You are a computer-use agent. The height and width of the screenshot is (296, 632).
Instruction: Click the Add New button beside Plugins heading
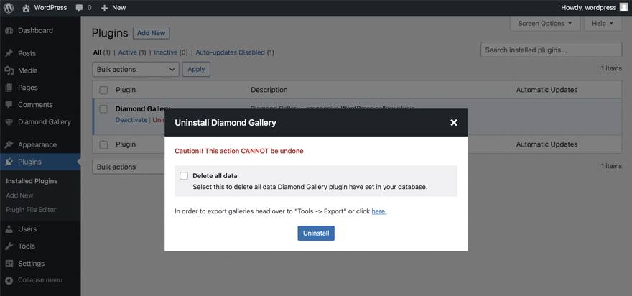click(x=151, y=33)
